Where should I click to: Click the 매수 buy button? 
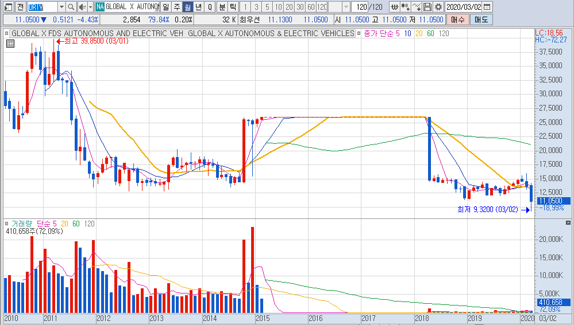(457, 19)
